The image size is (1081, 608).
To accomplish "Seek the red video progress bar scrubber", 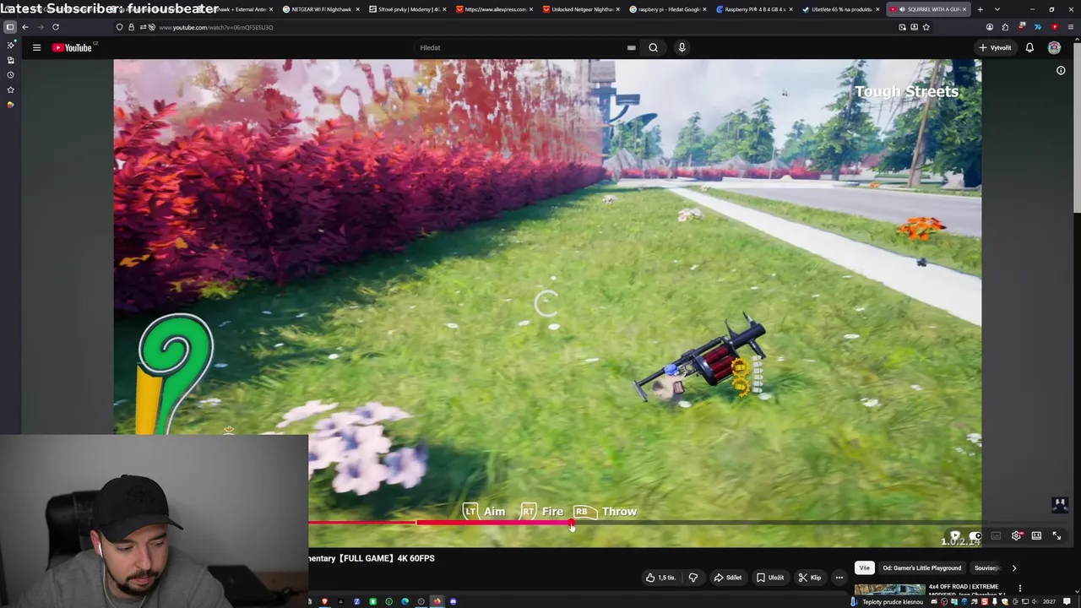I will (572, 524).
